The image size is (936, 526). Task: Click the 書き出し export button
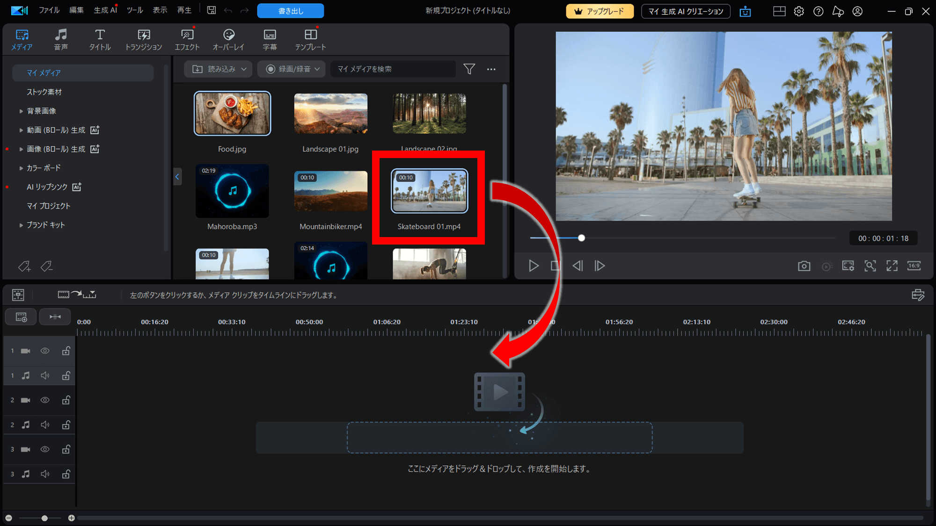291,11
